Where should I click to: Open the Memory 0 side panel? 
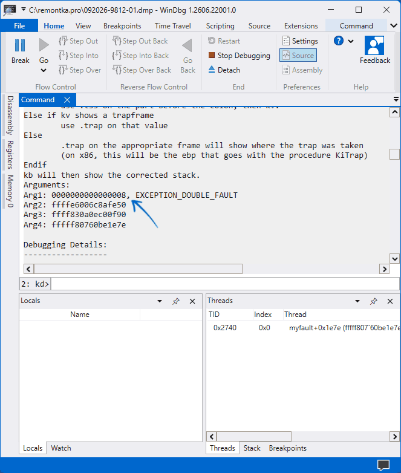[x=10, y=191]
